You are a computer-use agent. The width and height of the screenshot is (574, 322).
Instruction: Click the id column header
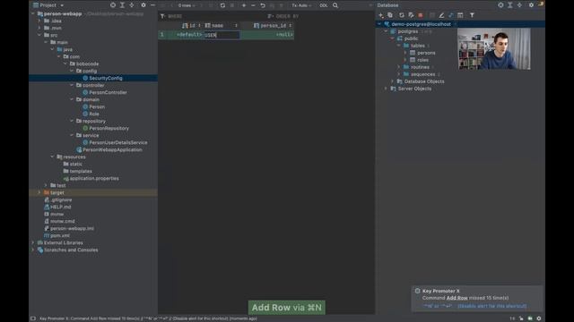[191, 26]
